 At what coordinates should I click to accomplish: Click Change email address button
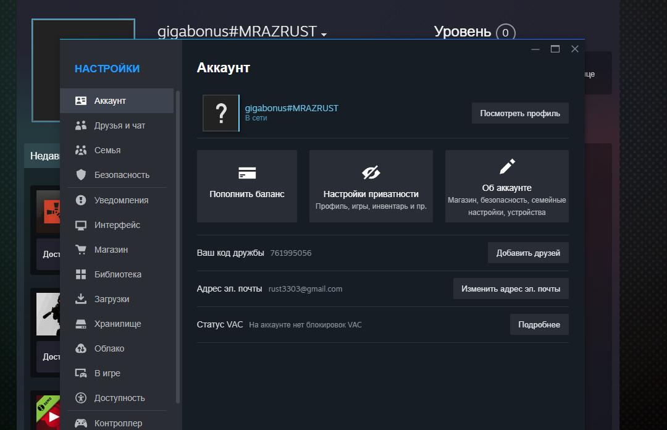click(511, 289)
